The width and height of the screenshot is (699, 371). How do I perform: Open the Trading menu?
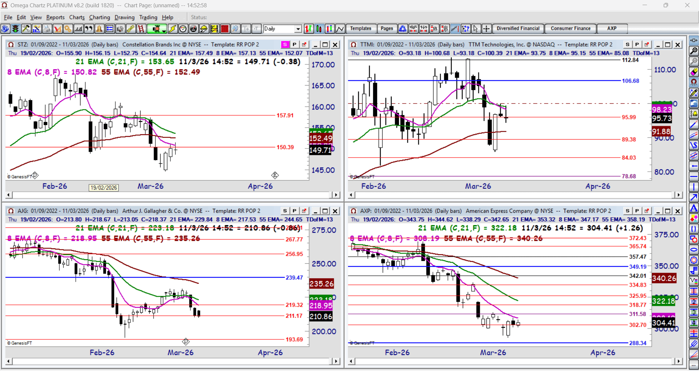[148, 17]
